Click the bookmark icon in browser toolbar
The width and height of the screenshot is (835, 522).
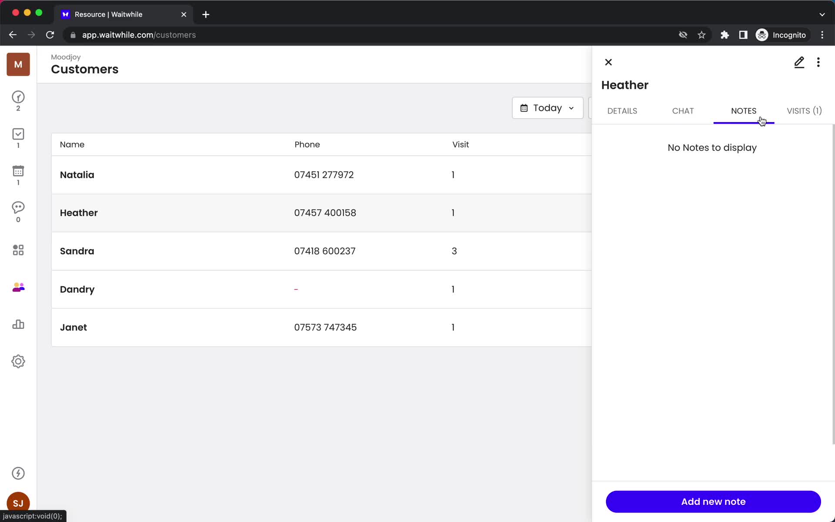[x=701, y=35]
